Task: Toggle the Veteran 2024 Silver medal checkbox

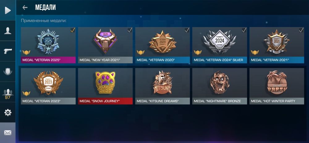Action: pos(244,30)
